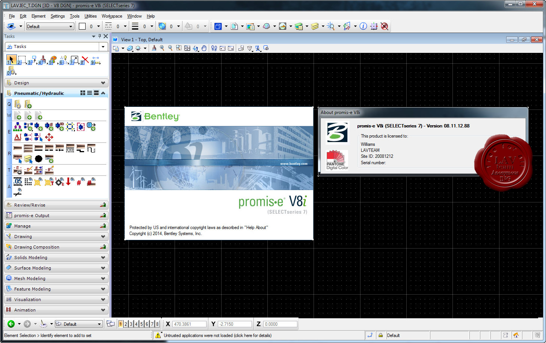Click the symbol with ID label icon in row E
546x343 pixels.
click(x=60, y=127)
